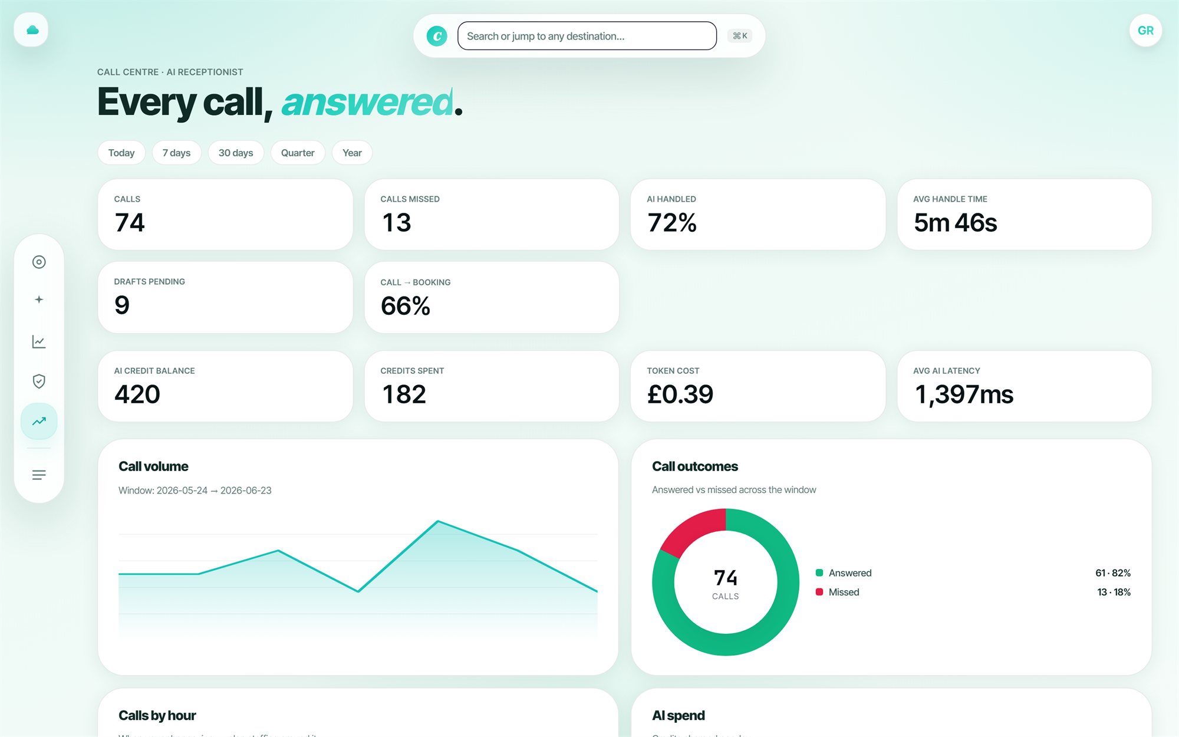
Task: Select the Today time range
Action: 121,153
